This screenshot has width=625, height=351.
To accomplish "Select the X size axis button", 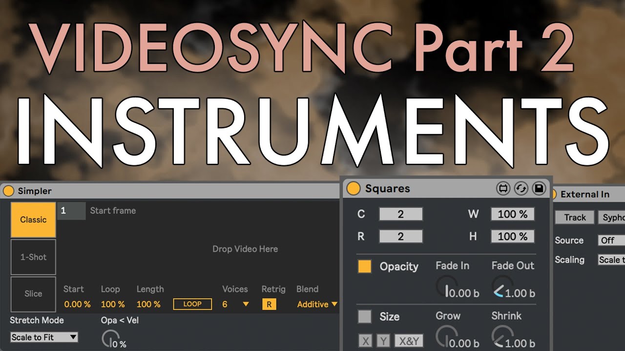I will click(365, 341).
